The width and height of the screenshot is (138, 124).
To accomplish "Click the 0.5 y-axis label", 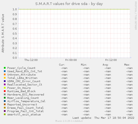I will (x=15, y=33).
